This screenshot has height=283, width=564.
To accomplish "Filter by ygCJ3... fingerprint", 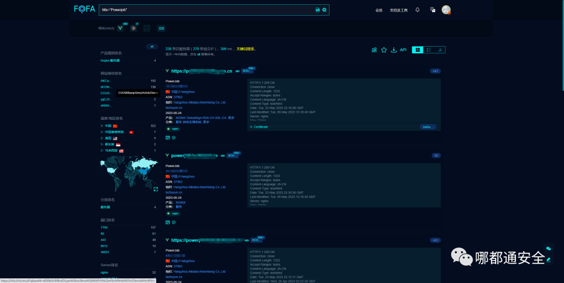I will pos(106,99).
